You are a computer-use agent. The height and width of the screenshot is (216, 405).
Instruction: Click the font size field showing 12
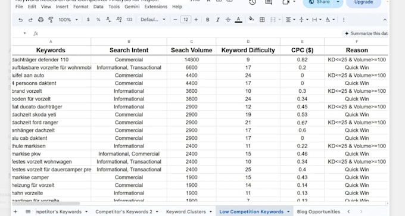coord(186,20)
